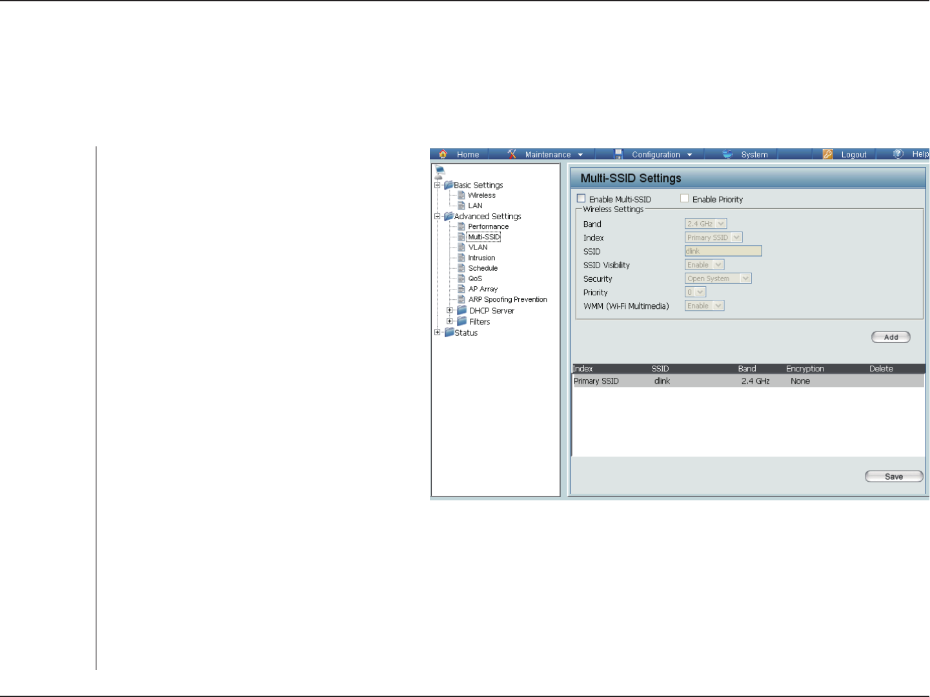The width and height of the screenshot is (930, 697).
Task: Open the Maintenance menu
Action: (x=548, y=155)
